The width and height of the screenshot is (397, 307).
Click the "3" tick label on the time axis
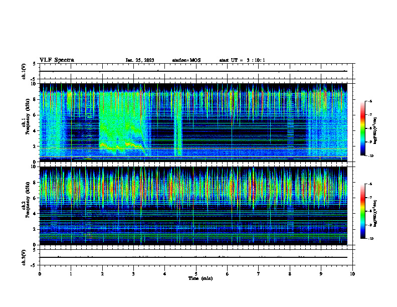click(x=133, y=274)
